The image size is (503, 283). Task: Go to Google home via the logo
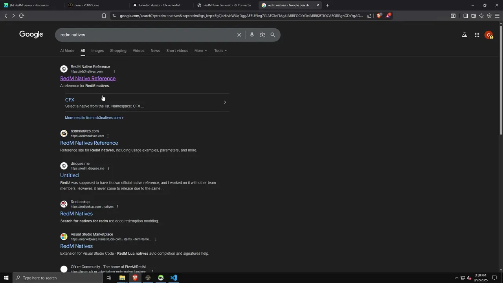tap(31, 35)
